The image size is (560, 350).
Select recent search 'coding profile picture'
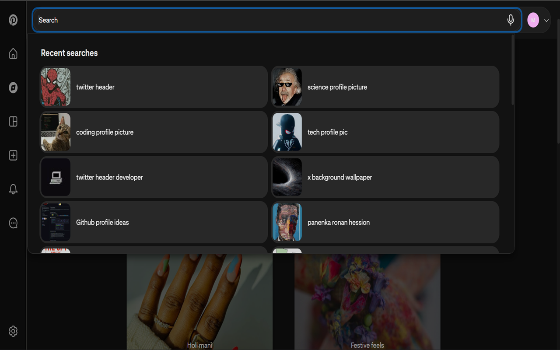(154, 132)
